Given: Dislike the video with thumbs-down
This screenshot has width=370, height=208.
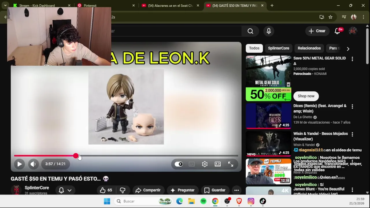Looking at the screenshot, I should [x=123, y=190].
